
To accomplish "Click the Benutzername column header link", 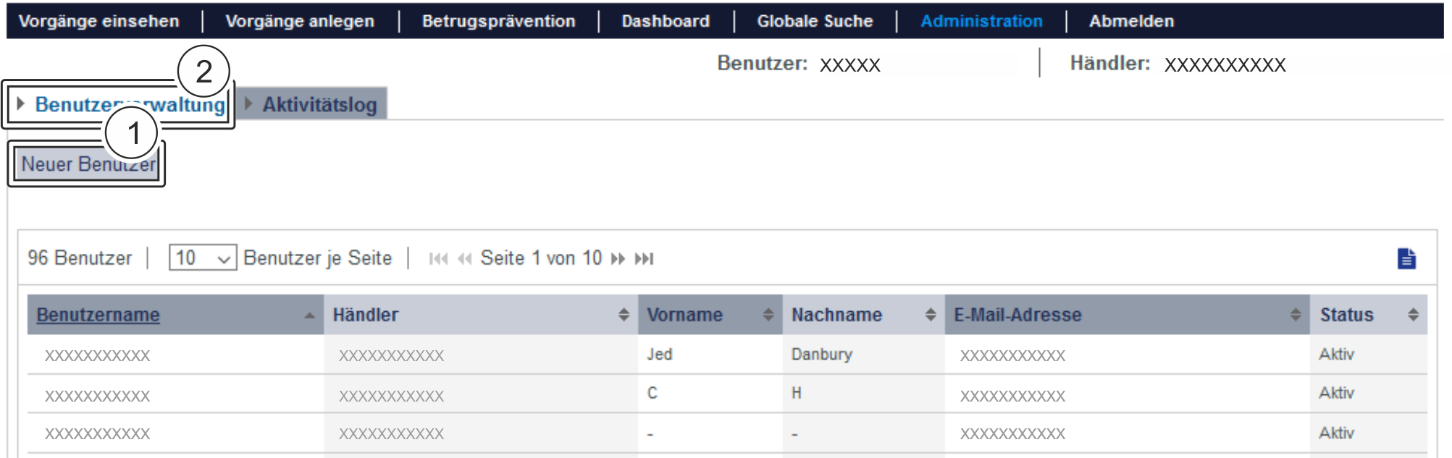I will tap(98, 315).
